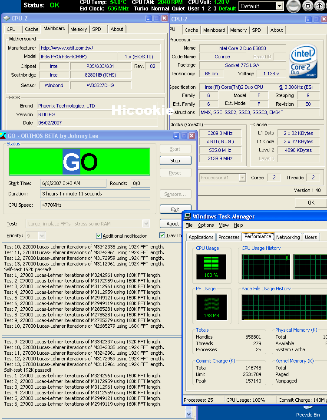Open Task Manager View menu
This screenshot has height=420, width=327.
click(x=224, y=225)
